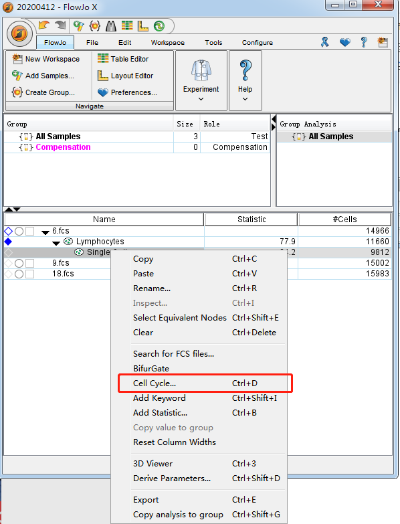Open the Workspace ribbon tab
Screen dimensions: 400x524
click(168, 42)
